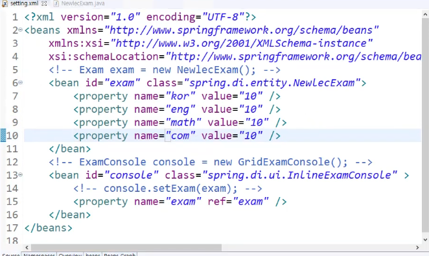Click the change marker beside line 10
Viewport: 429px width, 256px height.
(3, 135)
